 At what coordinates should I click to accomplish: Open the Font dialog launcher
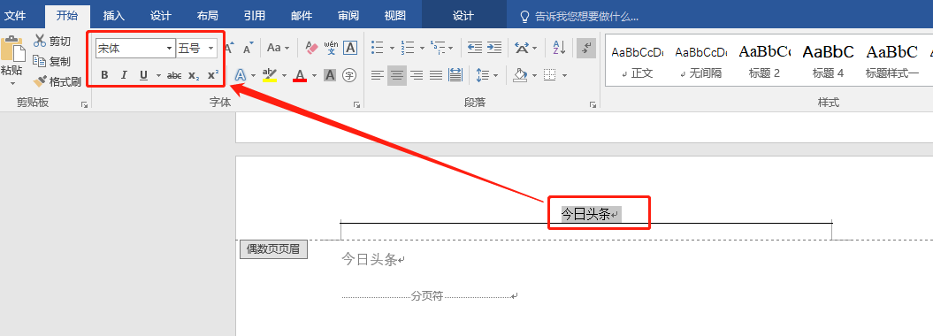(357, 104)
